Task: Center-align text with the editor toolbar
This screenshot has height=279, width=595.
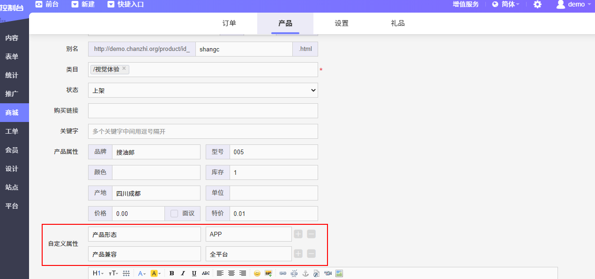Action: click(x=231, y=273)
